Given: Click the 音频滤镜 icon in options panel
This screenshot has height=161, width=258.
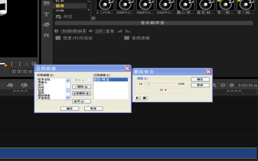Looking at the screenshot, I should click(x=126, y=38).
